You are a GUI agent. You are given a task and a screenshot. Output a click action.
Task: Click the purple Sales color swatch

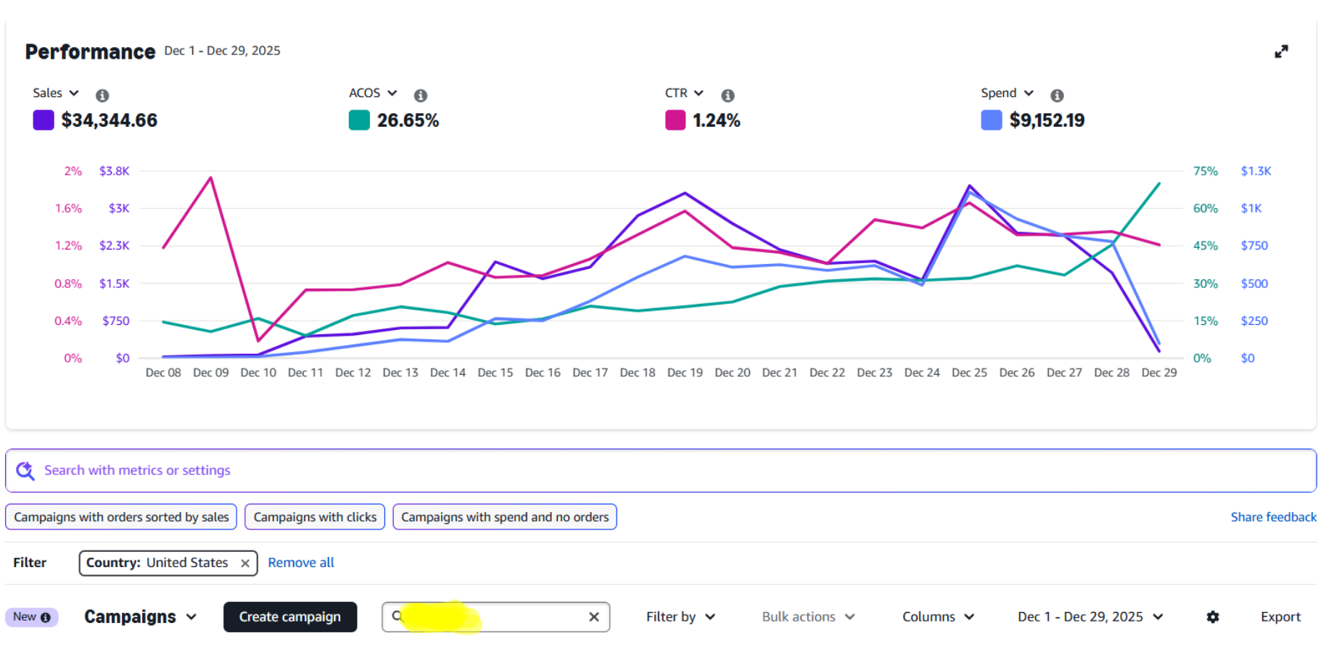point(44,120)
